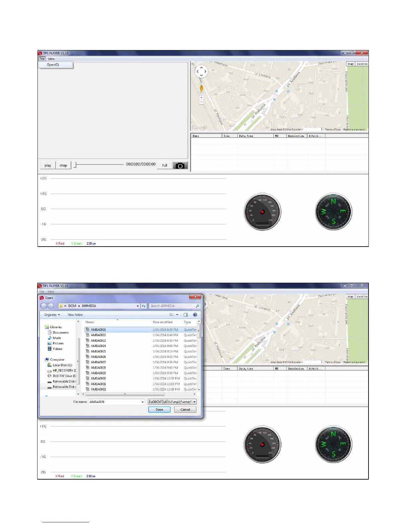The height and width of the screenshot is (525, 406).
Task: Click the play button in upper player
Action: click(x=48, y=165)
